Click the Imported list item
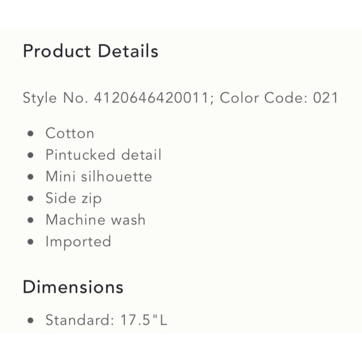Screen dimensions: 362x362 [78, 242]
